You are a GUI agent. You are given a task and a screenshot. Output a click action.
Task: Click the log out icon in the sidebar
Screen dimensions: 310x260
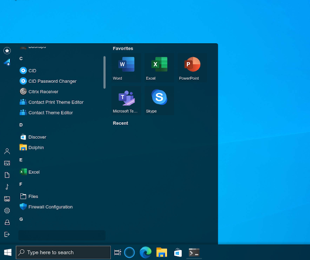pos(7,234)
